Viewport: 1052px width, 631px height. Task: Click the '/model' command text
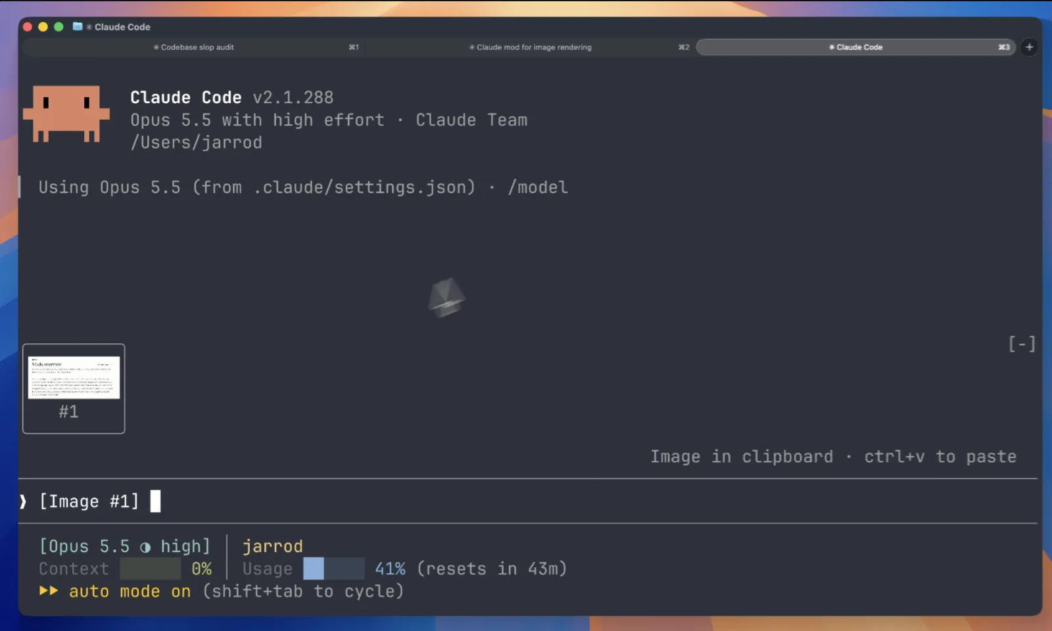pyautogui.click(x=538, y=187)
